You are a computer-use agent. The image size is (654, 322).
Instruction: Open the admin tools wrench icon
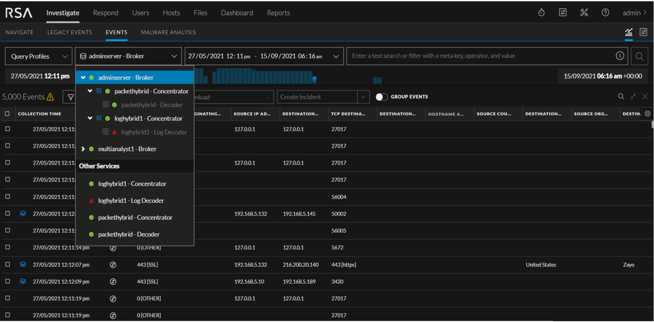584,13
